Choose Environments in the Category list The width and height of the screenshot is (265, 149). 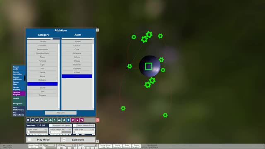point(42,50)
